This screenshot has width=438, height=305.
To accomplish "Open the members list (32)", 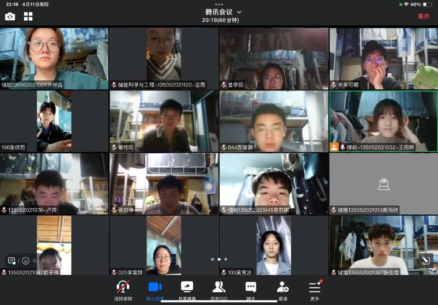I will 219,287.
